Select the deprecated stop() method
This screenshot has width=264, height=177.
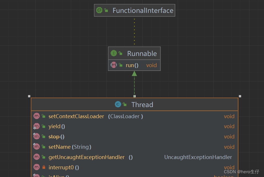pyautogui.click(x=56, y=137)
